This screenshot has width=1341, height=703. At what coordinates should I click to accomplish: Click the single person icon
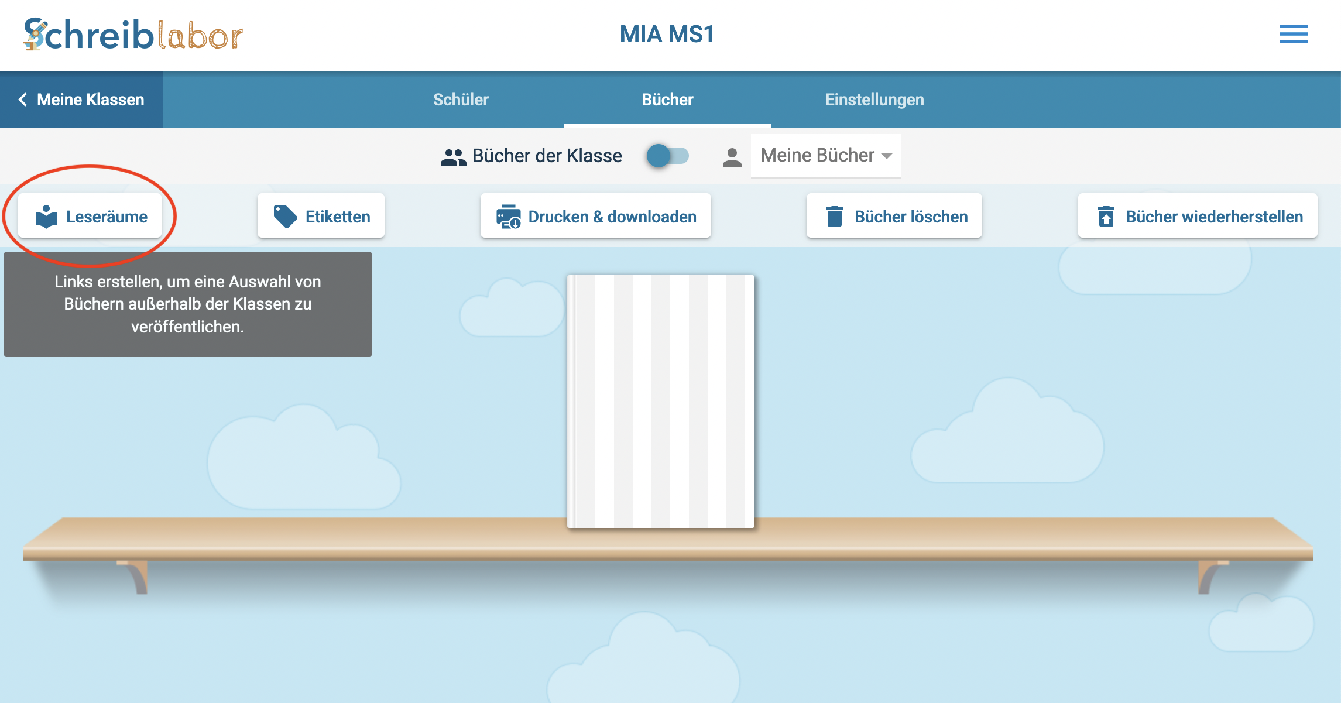pos(732,157)
